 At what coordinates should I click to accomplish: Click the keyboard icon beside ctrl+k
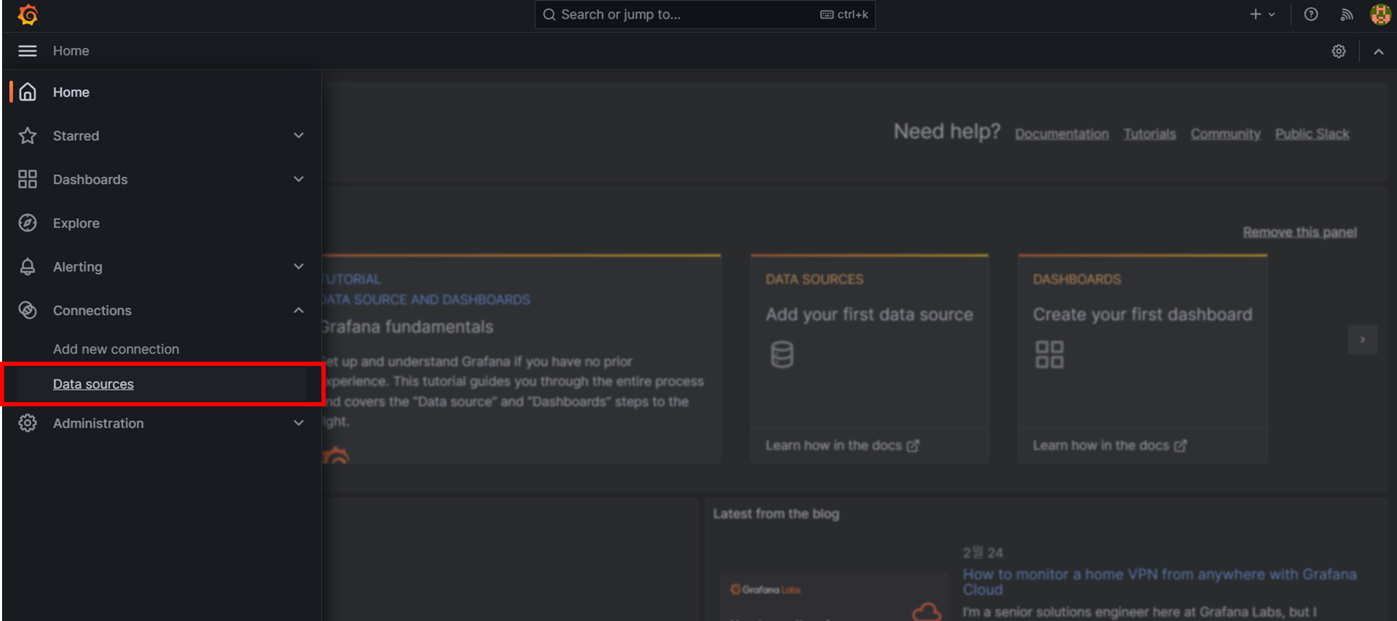826,15
